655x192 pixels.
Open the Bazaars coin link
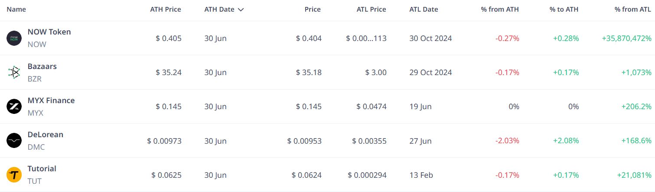tap(42, 66)
